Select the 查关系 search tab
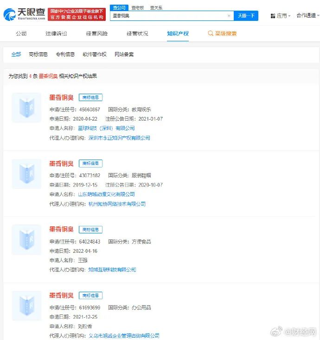The width and height of the screenshot is (320, 340). tap(156, 8)
